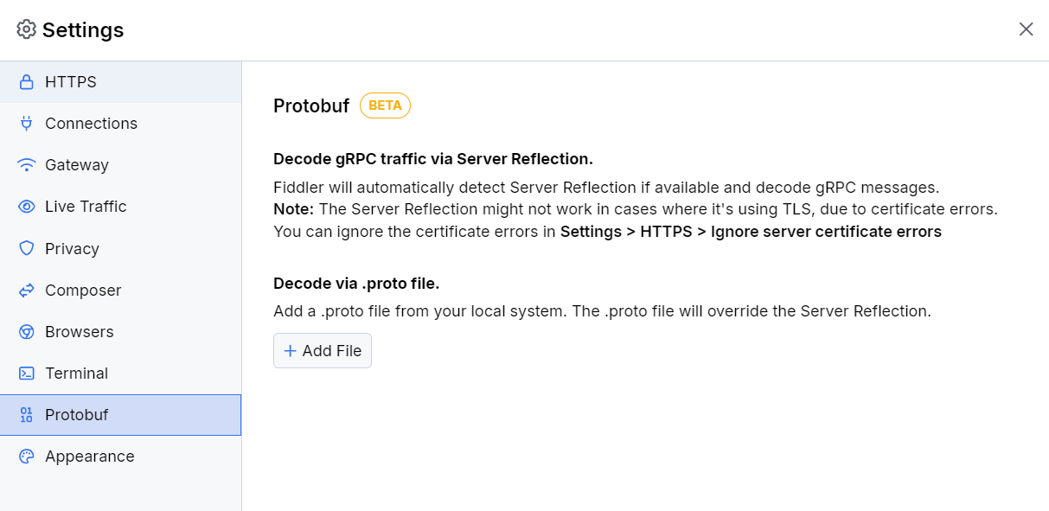This screenshot has width=1049, height=511.
Task: Click the HTTPS padlock icon
Action: (x=27, y=81)
